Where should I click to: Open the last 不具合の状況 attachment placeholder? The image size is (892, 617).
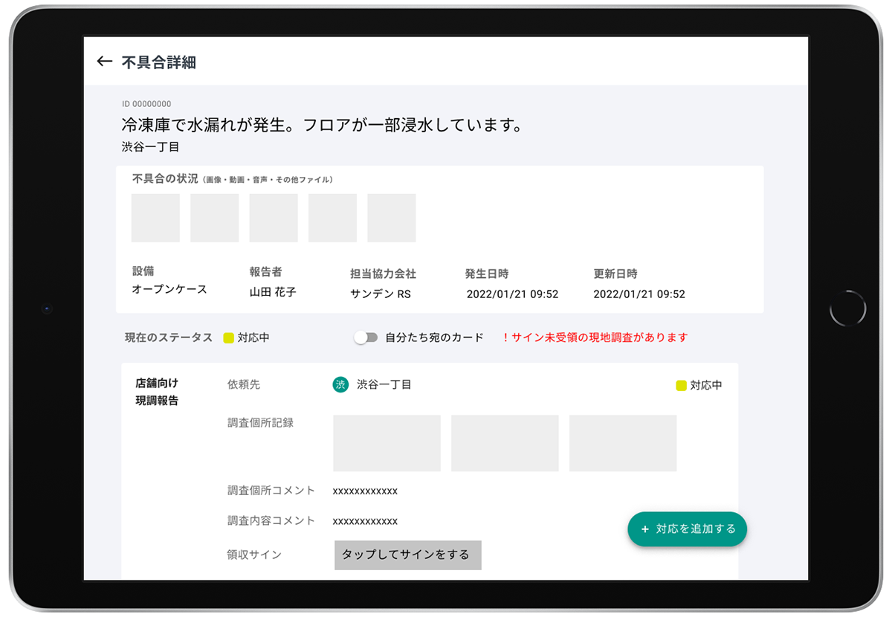[392, 218]
